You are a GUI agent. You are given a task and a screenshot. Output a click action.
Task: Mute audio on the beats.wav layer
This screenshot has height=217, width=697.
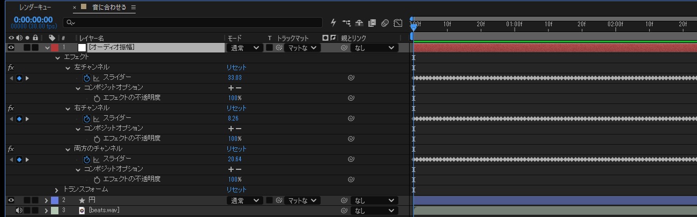click(19, 210)
